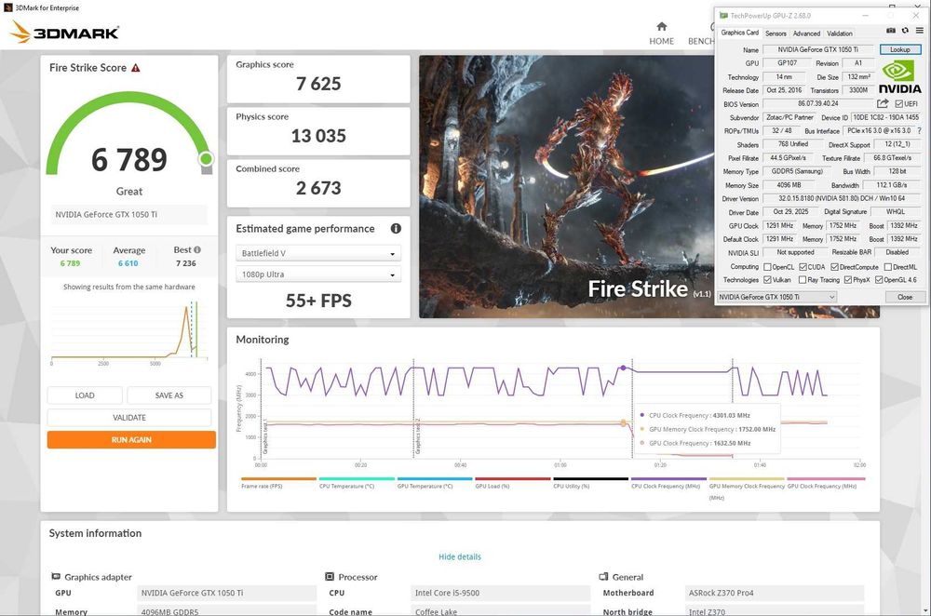
Task: Click the Intel Core i5-9500 CPU value
Action: coord(499,592)
